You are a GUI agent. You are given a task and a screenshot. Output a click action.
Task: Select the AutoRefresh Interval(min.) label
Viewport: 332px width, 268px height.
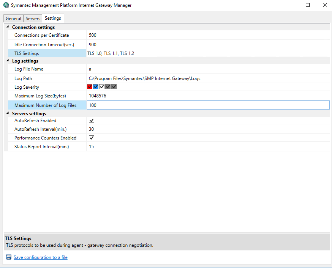click(40, 129)
